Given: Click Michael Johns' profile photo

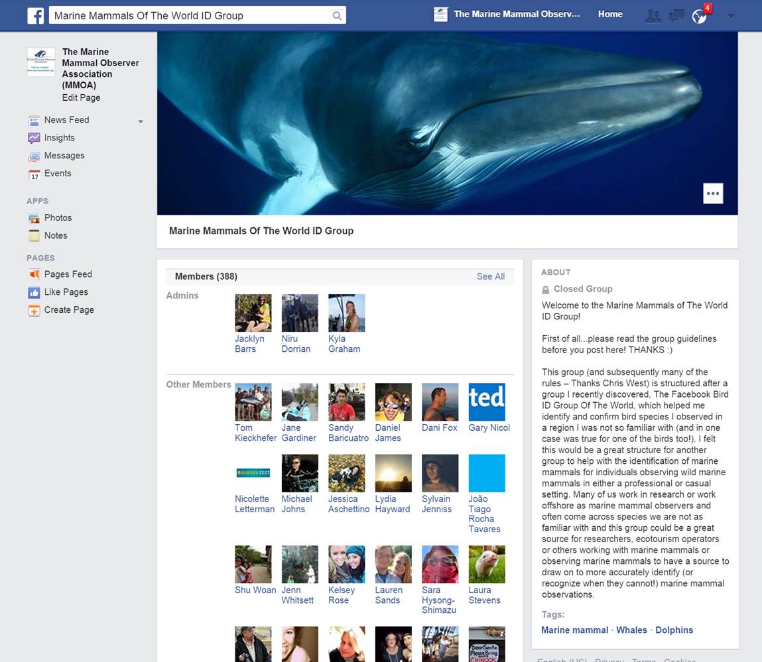Looking at the screenshot, I should [300, 473].
